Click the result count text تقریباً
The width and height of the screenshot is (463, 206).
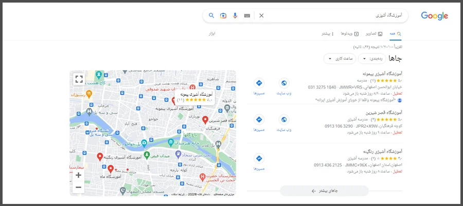click(378, 47)
